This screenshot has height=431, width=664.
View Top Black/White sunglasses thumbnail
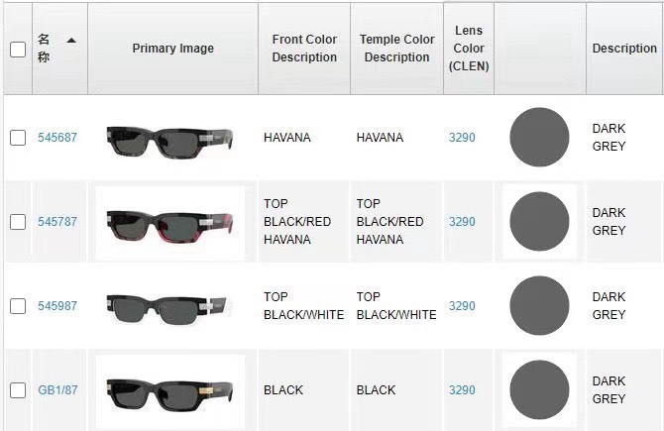[169, 307]
